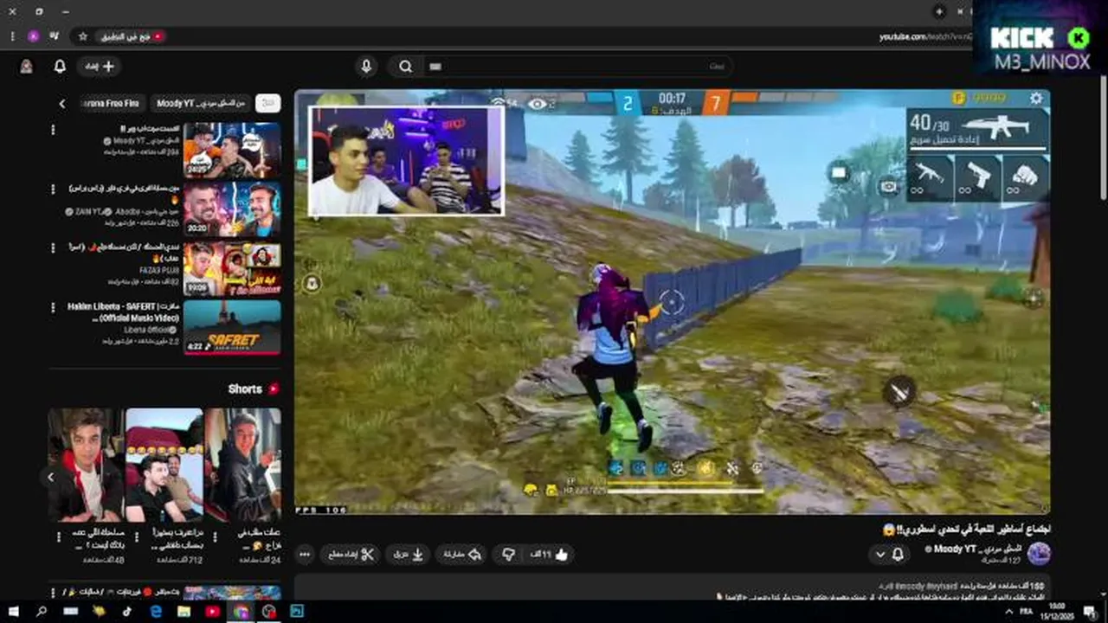Open options for the 24:25 Moody video
This screenshot has height=623, width=1108.
[53, 130]
